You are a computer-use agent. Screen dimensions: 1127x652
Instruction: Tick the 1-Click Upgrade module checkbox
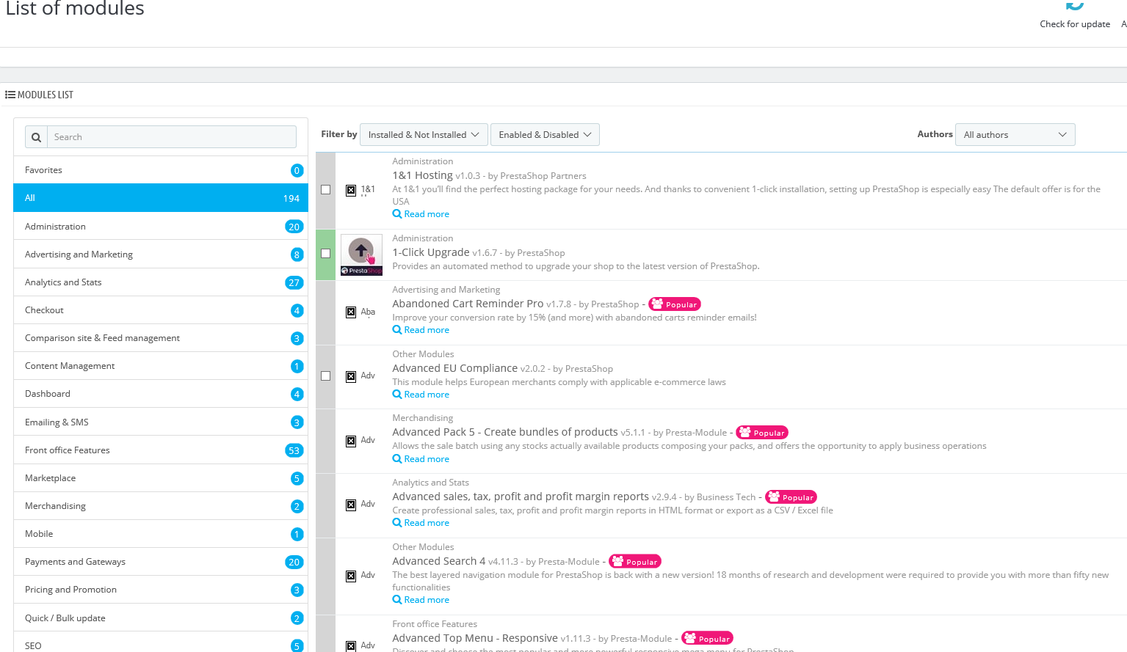[326, 253]
